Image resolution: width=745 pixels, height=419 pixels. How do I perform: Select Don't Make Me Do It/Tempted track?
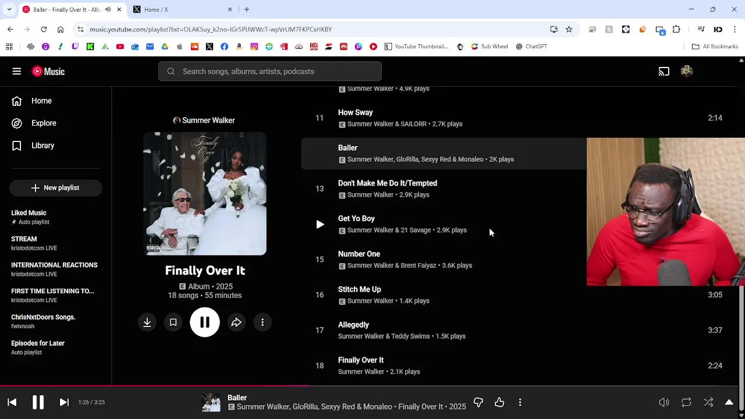[x=388, y=183]
